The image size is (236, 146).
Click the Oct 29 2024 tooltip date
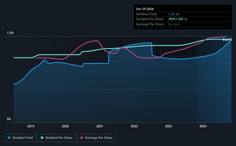(145, 9)
